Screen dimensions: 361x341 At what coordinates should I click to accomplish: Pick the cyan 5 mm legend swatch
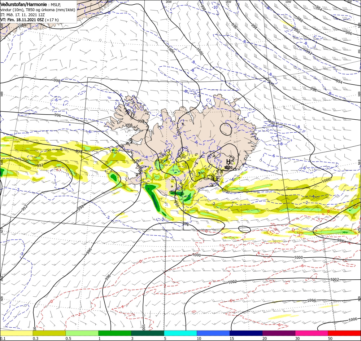180,333
